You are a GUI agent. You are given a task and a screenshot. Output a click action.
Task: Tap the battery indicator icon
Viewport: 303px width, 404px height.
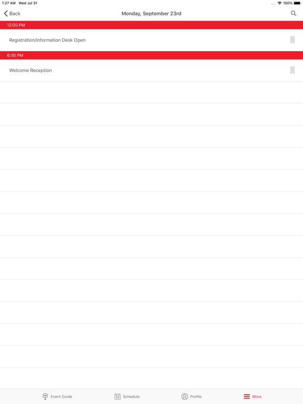pos(297,3)
